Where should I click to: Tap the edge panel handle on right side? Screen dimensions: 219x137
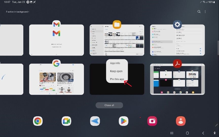218,48
